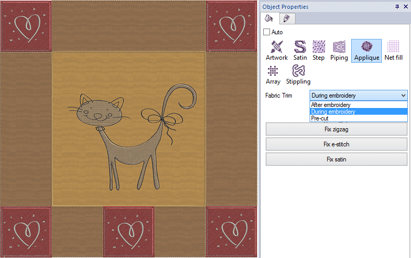Select the Step fill stitch

319,50
